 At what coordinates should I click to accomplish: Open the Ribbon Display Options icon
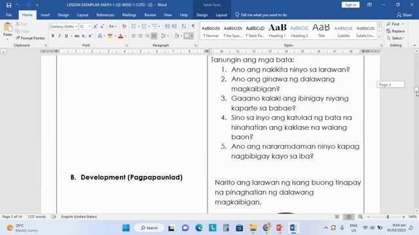pyautogui.click(x=369, y=5)
